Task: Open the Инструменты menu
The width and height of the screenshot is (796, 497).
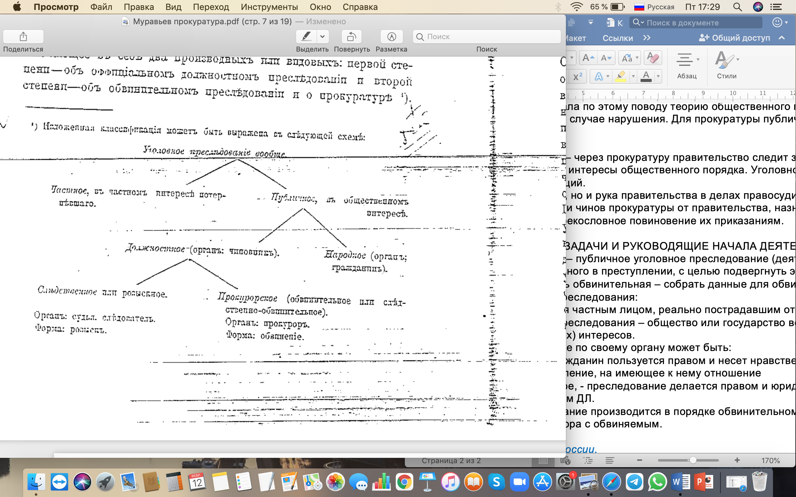Action: click(269, 7)
